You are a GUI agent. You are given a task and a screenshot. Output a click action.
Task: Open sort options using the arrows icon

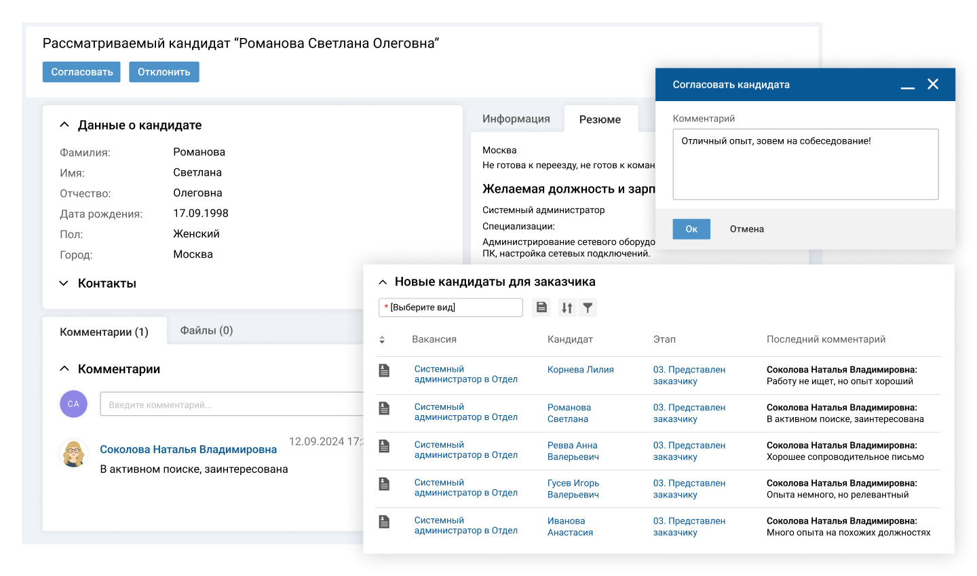(x=567, y=307)
